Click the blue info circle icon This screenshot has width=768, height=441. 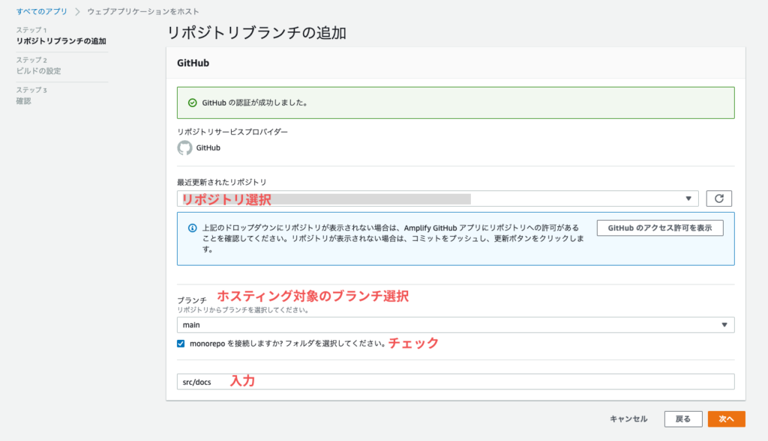tap(193, 228)
